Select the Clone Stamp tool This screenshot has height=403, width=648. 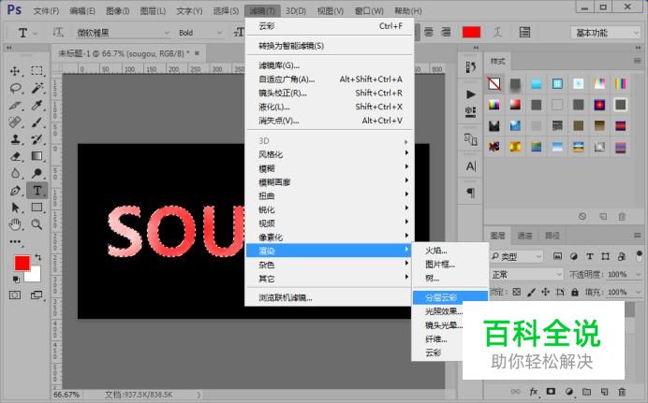[15, 139]
